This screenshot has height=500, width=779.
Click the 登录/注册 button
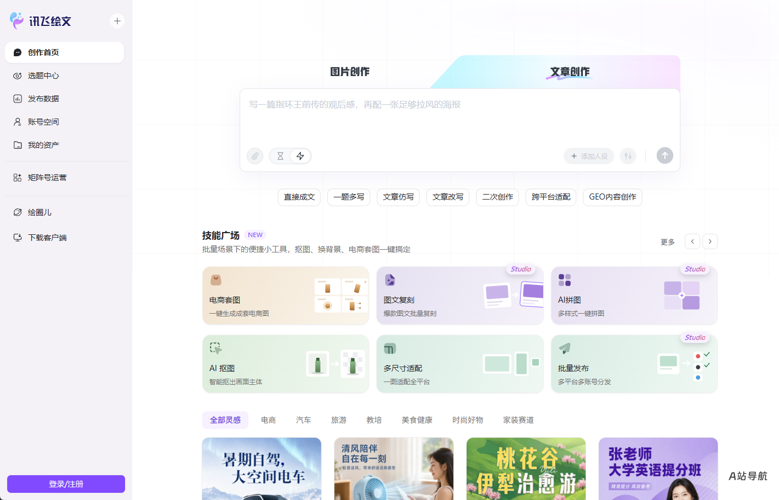66,484
